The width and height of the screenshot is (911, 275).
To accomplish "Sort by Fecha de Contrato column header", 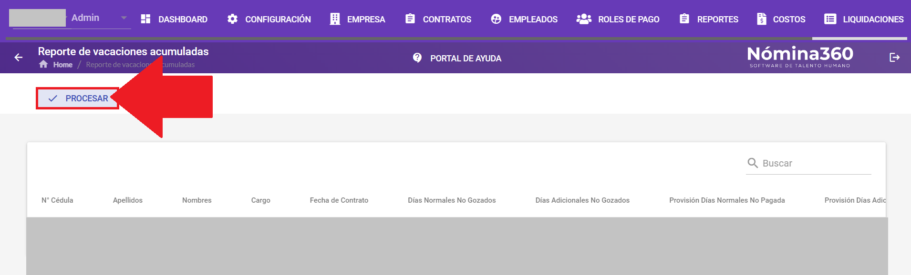I will pos(339,200).
